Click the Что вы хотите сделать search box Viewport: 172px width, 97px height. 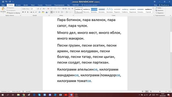pos(89,5)
